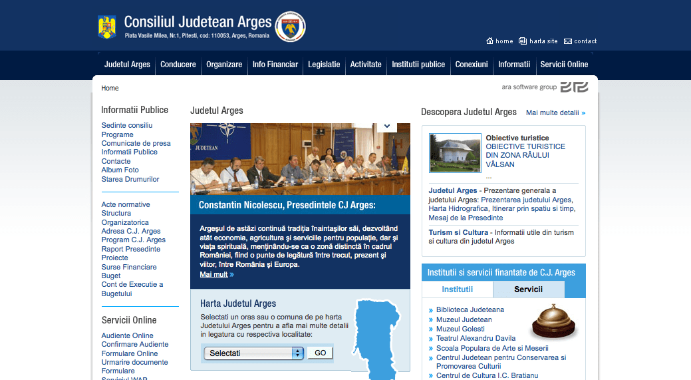
Task: Open Info Financiar menu
Action: [275, 65]
